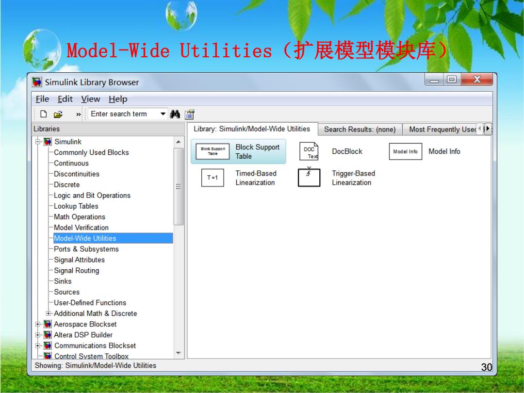Expand the Aerospace Blockset node

tap(38, 324)
